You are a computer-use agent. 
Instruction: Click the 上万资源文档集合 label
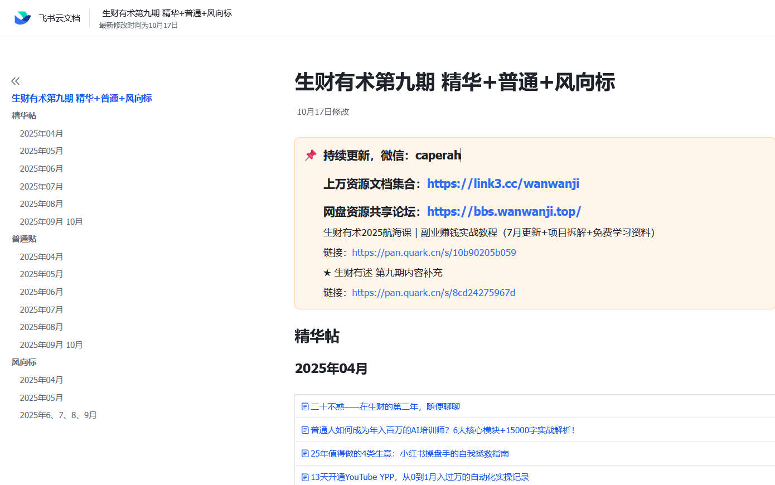point(372,183)
